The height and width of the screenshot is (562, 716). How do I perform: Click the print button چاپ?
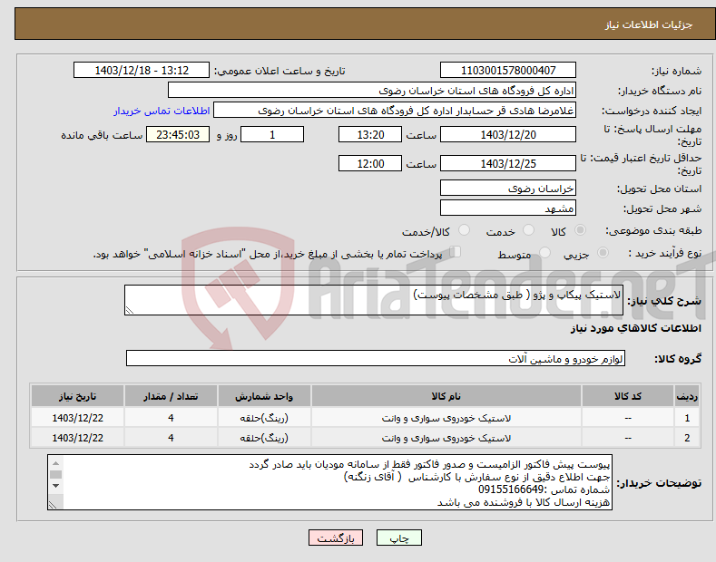[x=399, y=538]
